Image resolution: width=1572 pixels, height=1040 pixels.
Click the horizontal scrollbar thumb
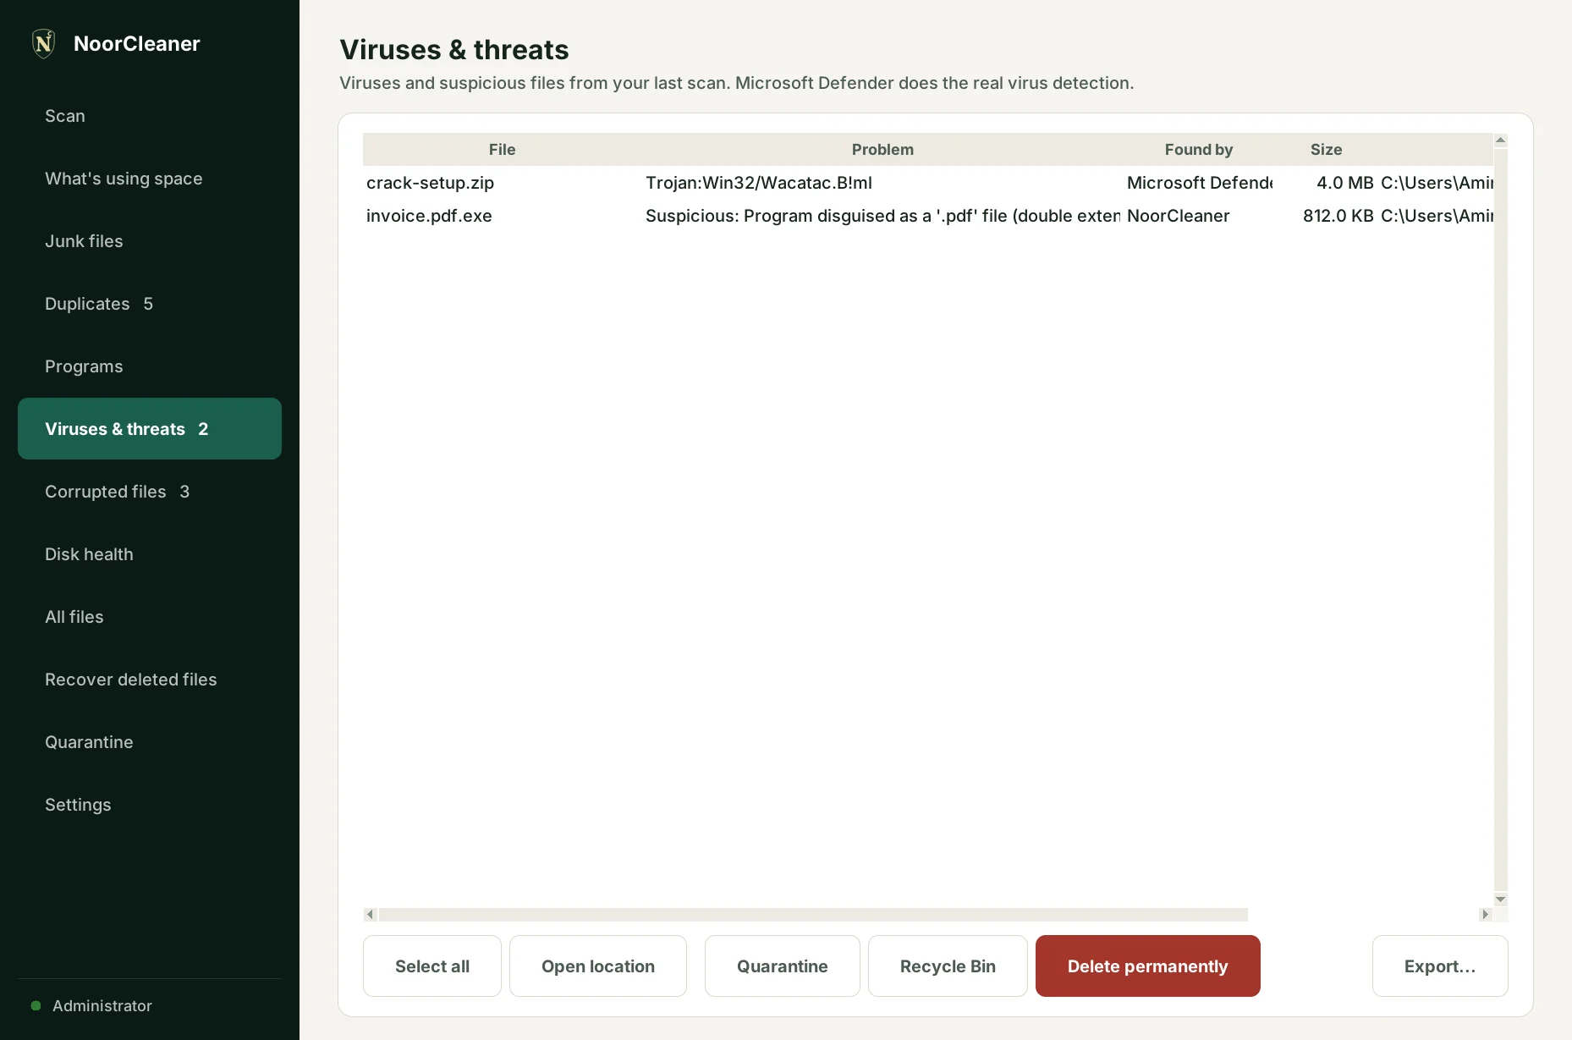(813, 915)
